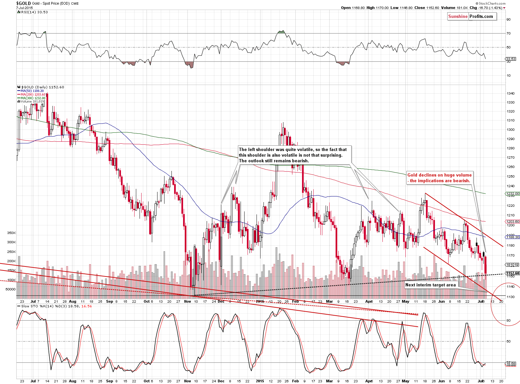Click the 18.58 stochastic value tag
The image size is (520, 384).
pos(511,364)
